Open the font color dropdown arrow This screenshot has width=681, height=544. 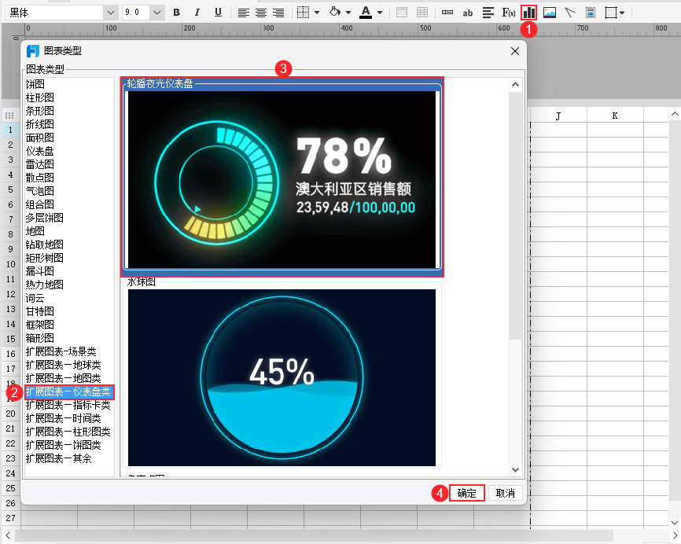pos(380,13)
